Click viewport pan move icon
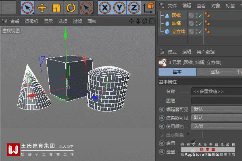 coord(131,21)
